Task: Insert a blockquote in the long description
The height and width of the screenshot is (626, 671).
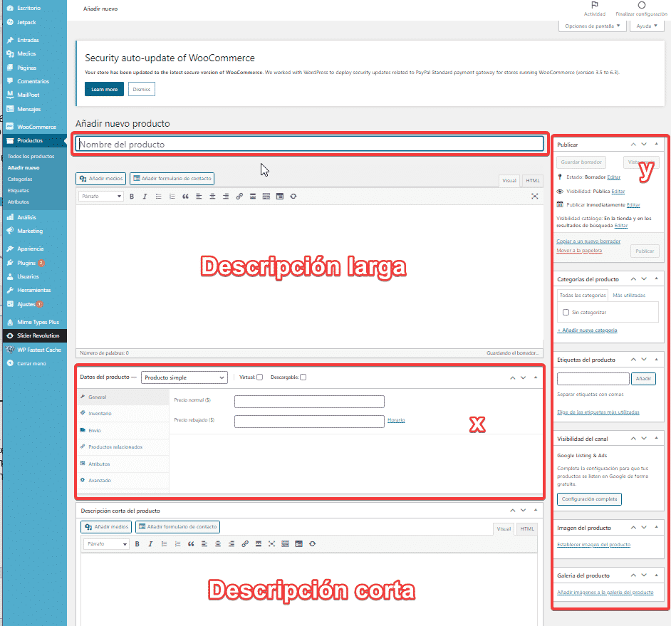Action: [x=185, y=196]
